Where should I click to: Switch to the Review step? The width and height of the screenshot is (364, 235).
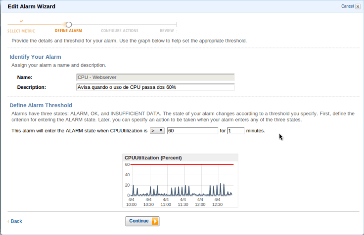point(167,31)
